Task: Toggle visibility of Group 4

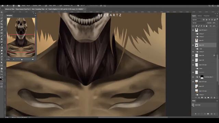Action: click(x=193, y=52)
